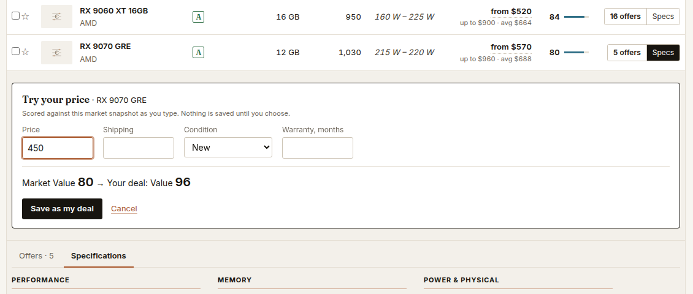This screenshot has width=693, height=294.
Task: Click the 'up to $960 · avg $688' text
Action: coord(496,59)
